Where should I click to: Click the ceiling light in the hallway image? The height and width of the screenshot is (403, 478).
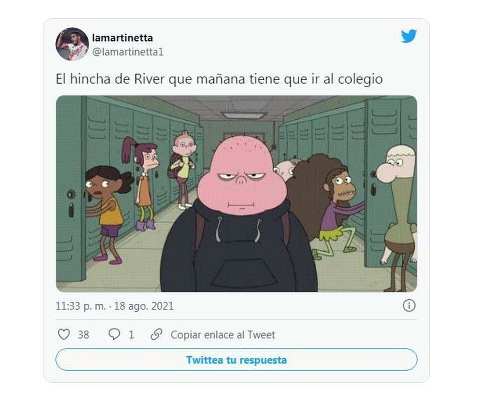244,115
